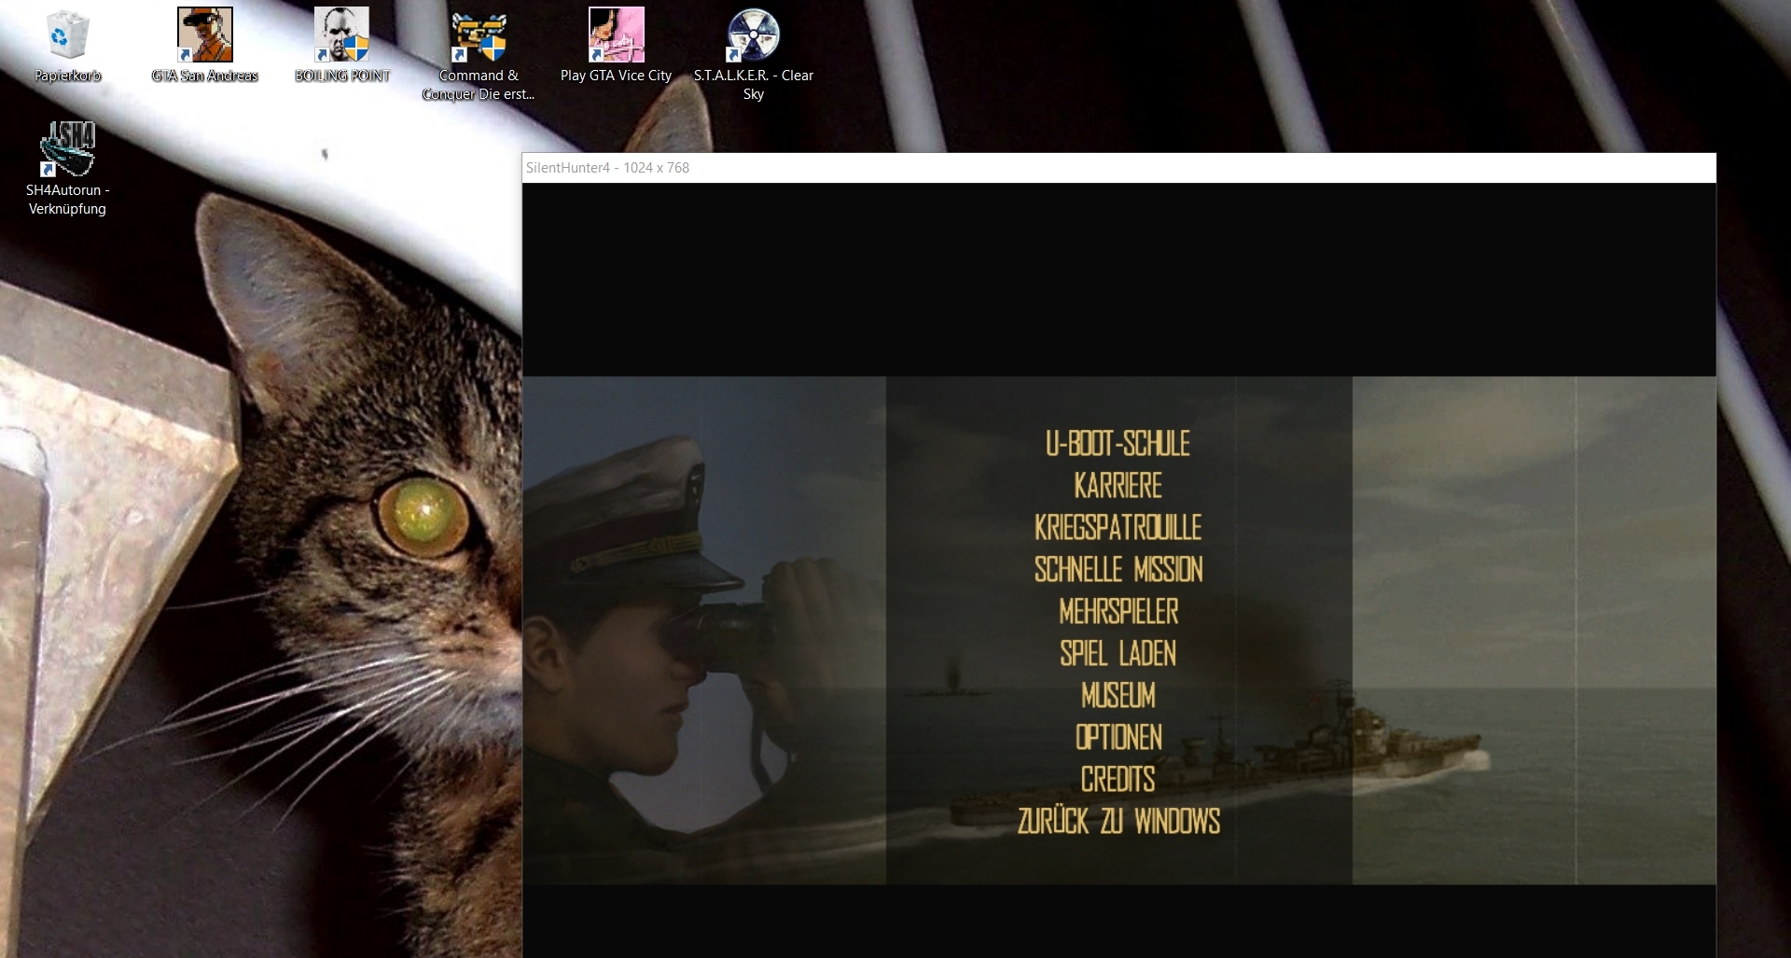Viewport: 1791px width, 958px height.
Task: Open OPTIONEN settings menu
Action: tap(1118, 738)
